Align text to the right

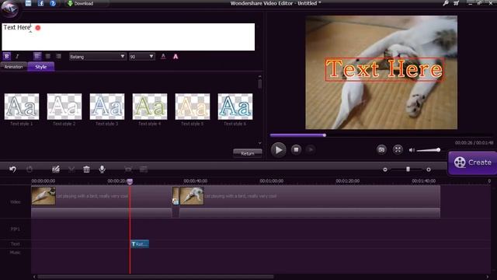(x=58, y=56)
